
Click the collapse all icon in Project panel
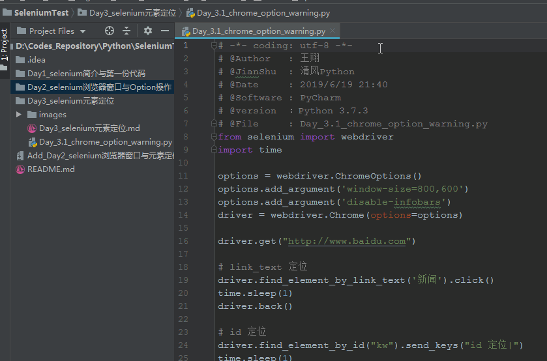click(126, 31)
